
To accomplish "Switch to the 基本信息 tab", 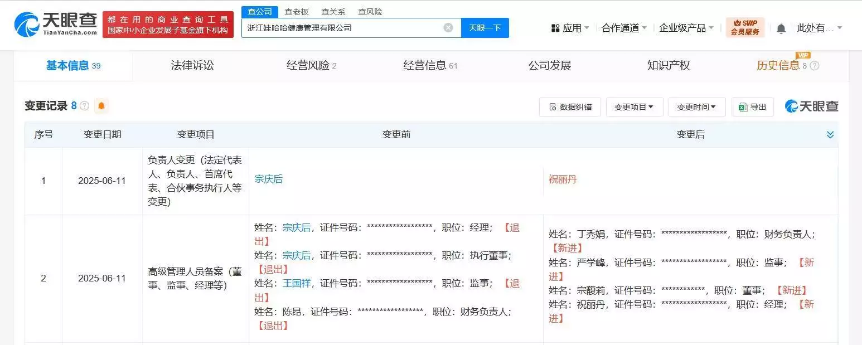I will tap(73, 66).
